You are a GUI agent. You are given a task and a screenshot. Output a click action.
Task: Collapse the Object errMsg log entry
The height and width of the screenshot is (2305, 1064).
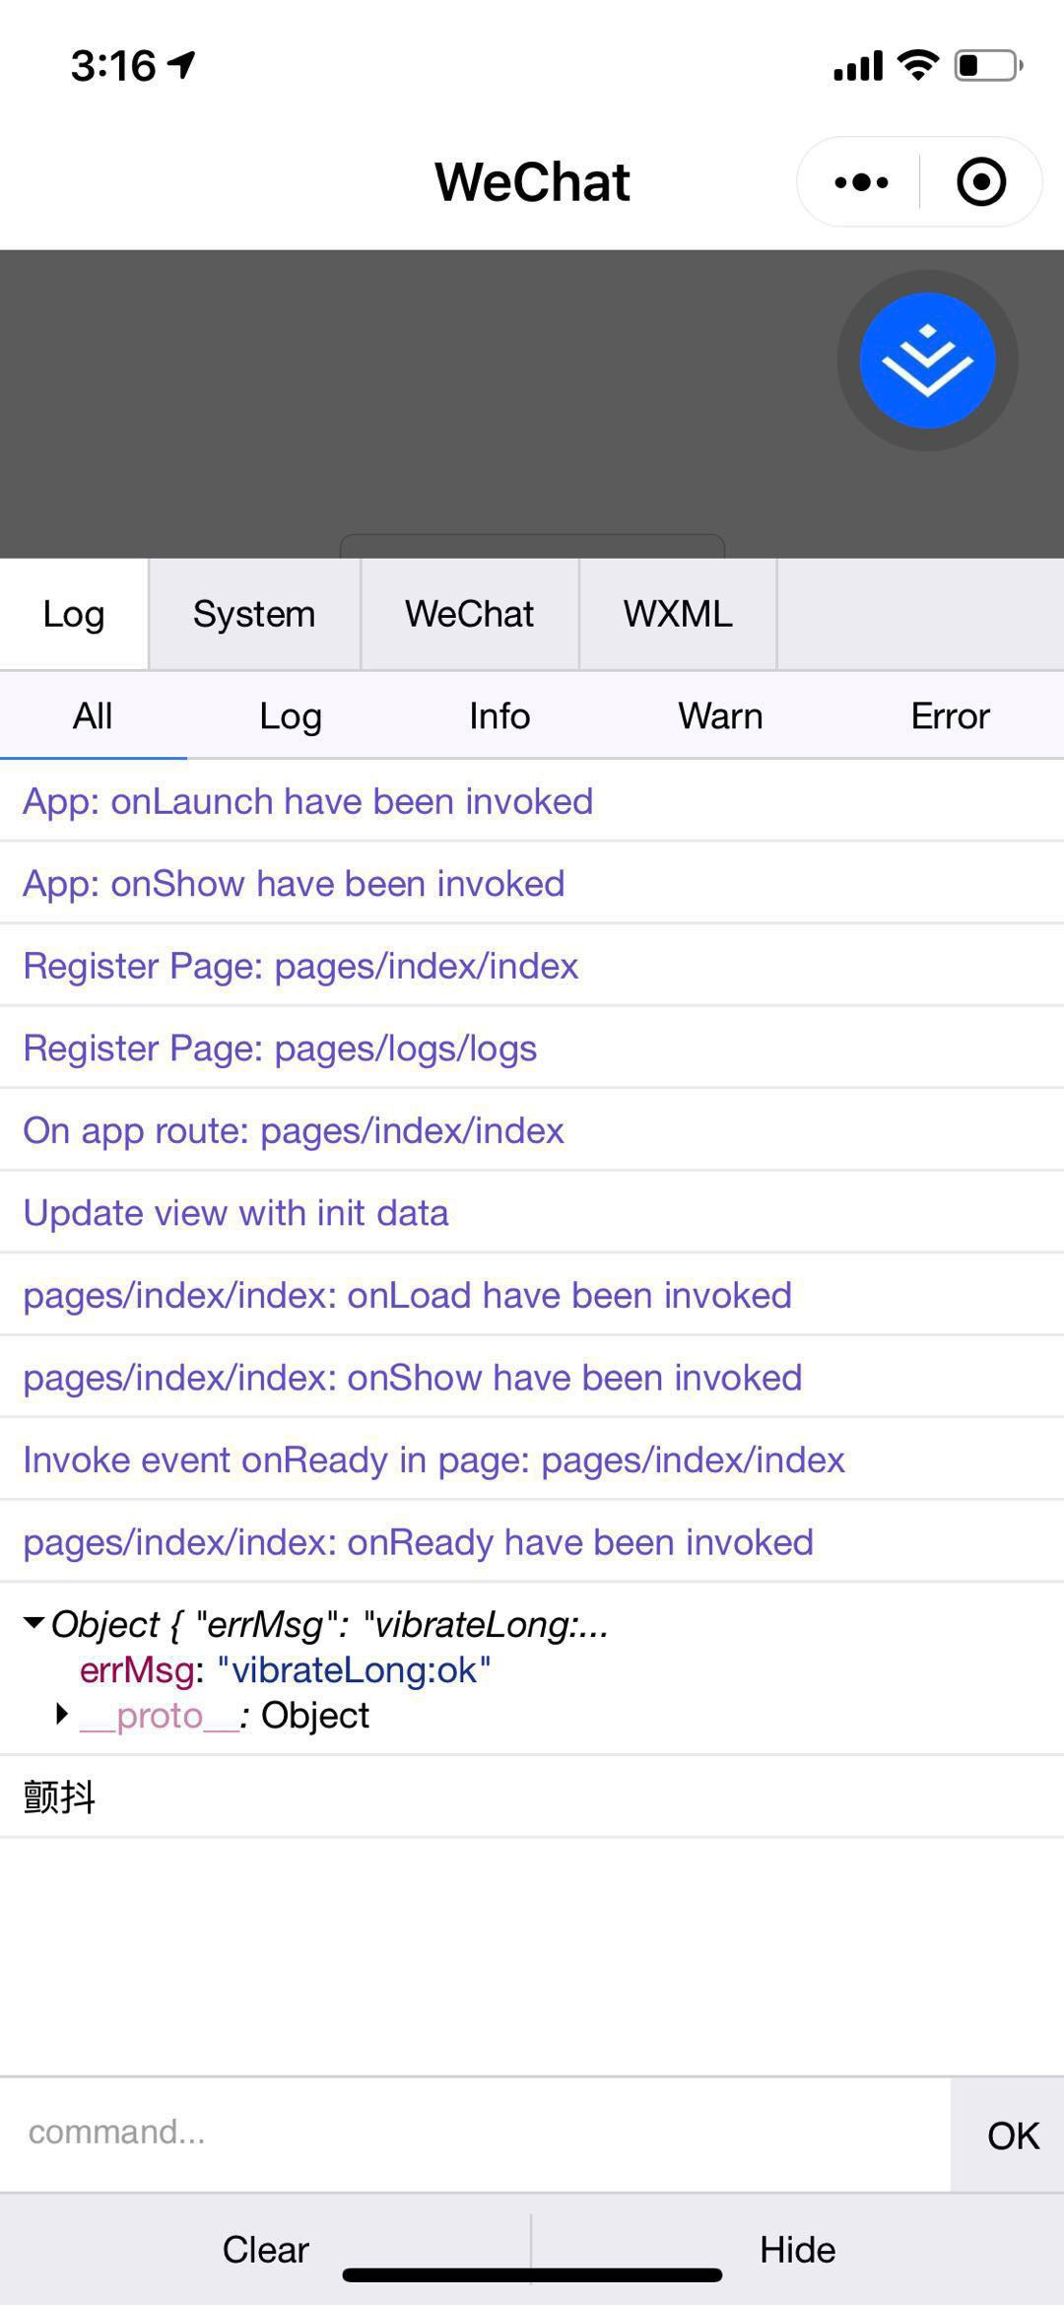coord(33,1623)
